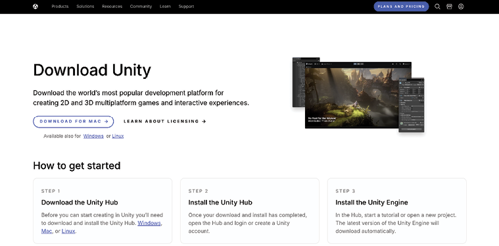Image resolution: width=499 pixels, height=246 pixels.
Task: Open the Community menu
Action: coord(141,7)
